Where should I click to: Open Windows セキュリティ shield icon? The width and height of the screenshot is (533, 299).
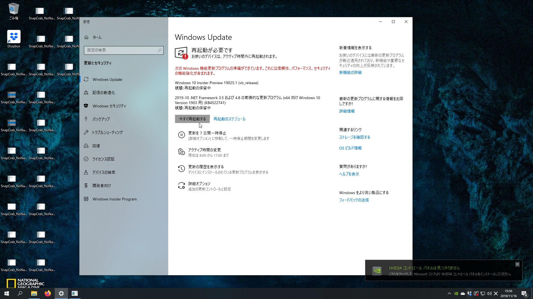click(x=86, y=106)
